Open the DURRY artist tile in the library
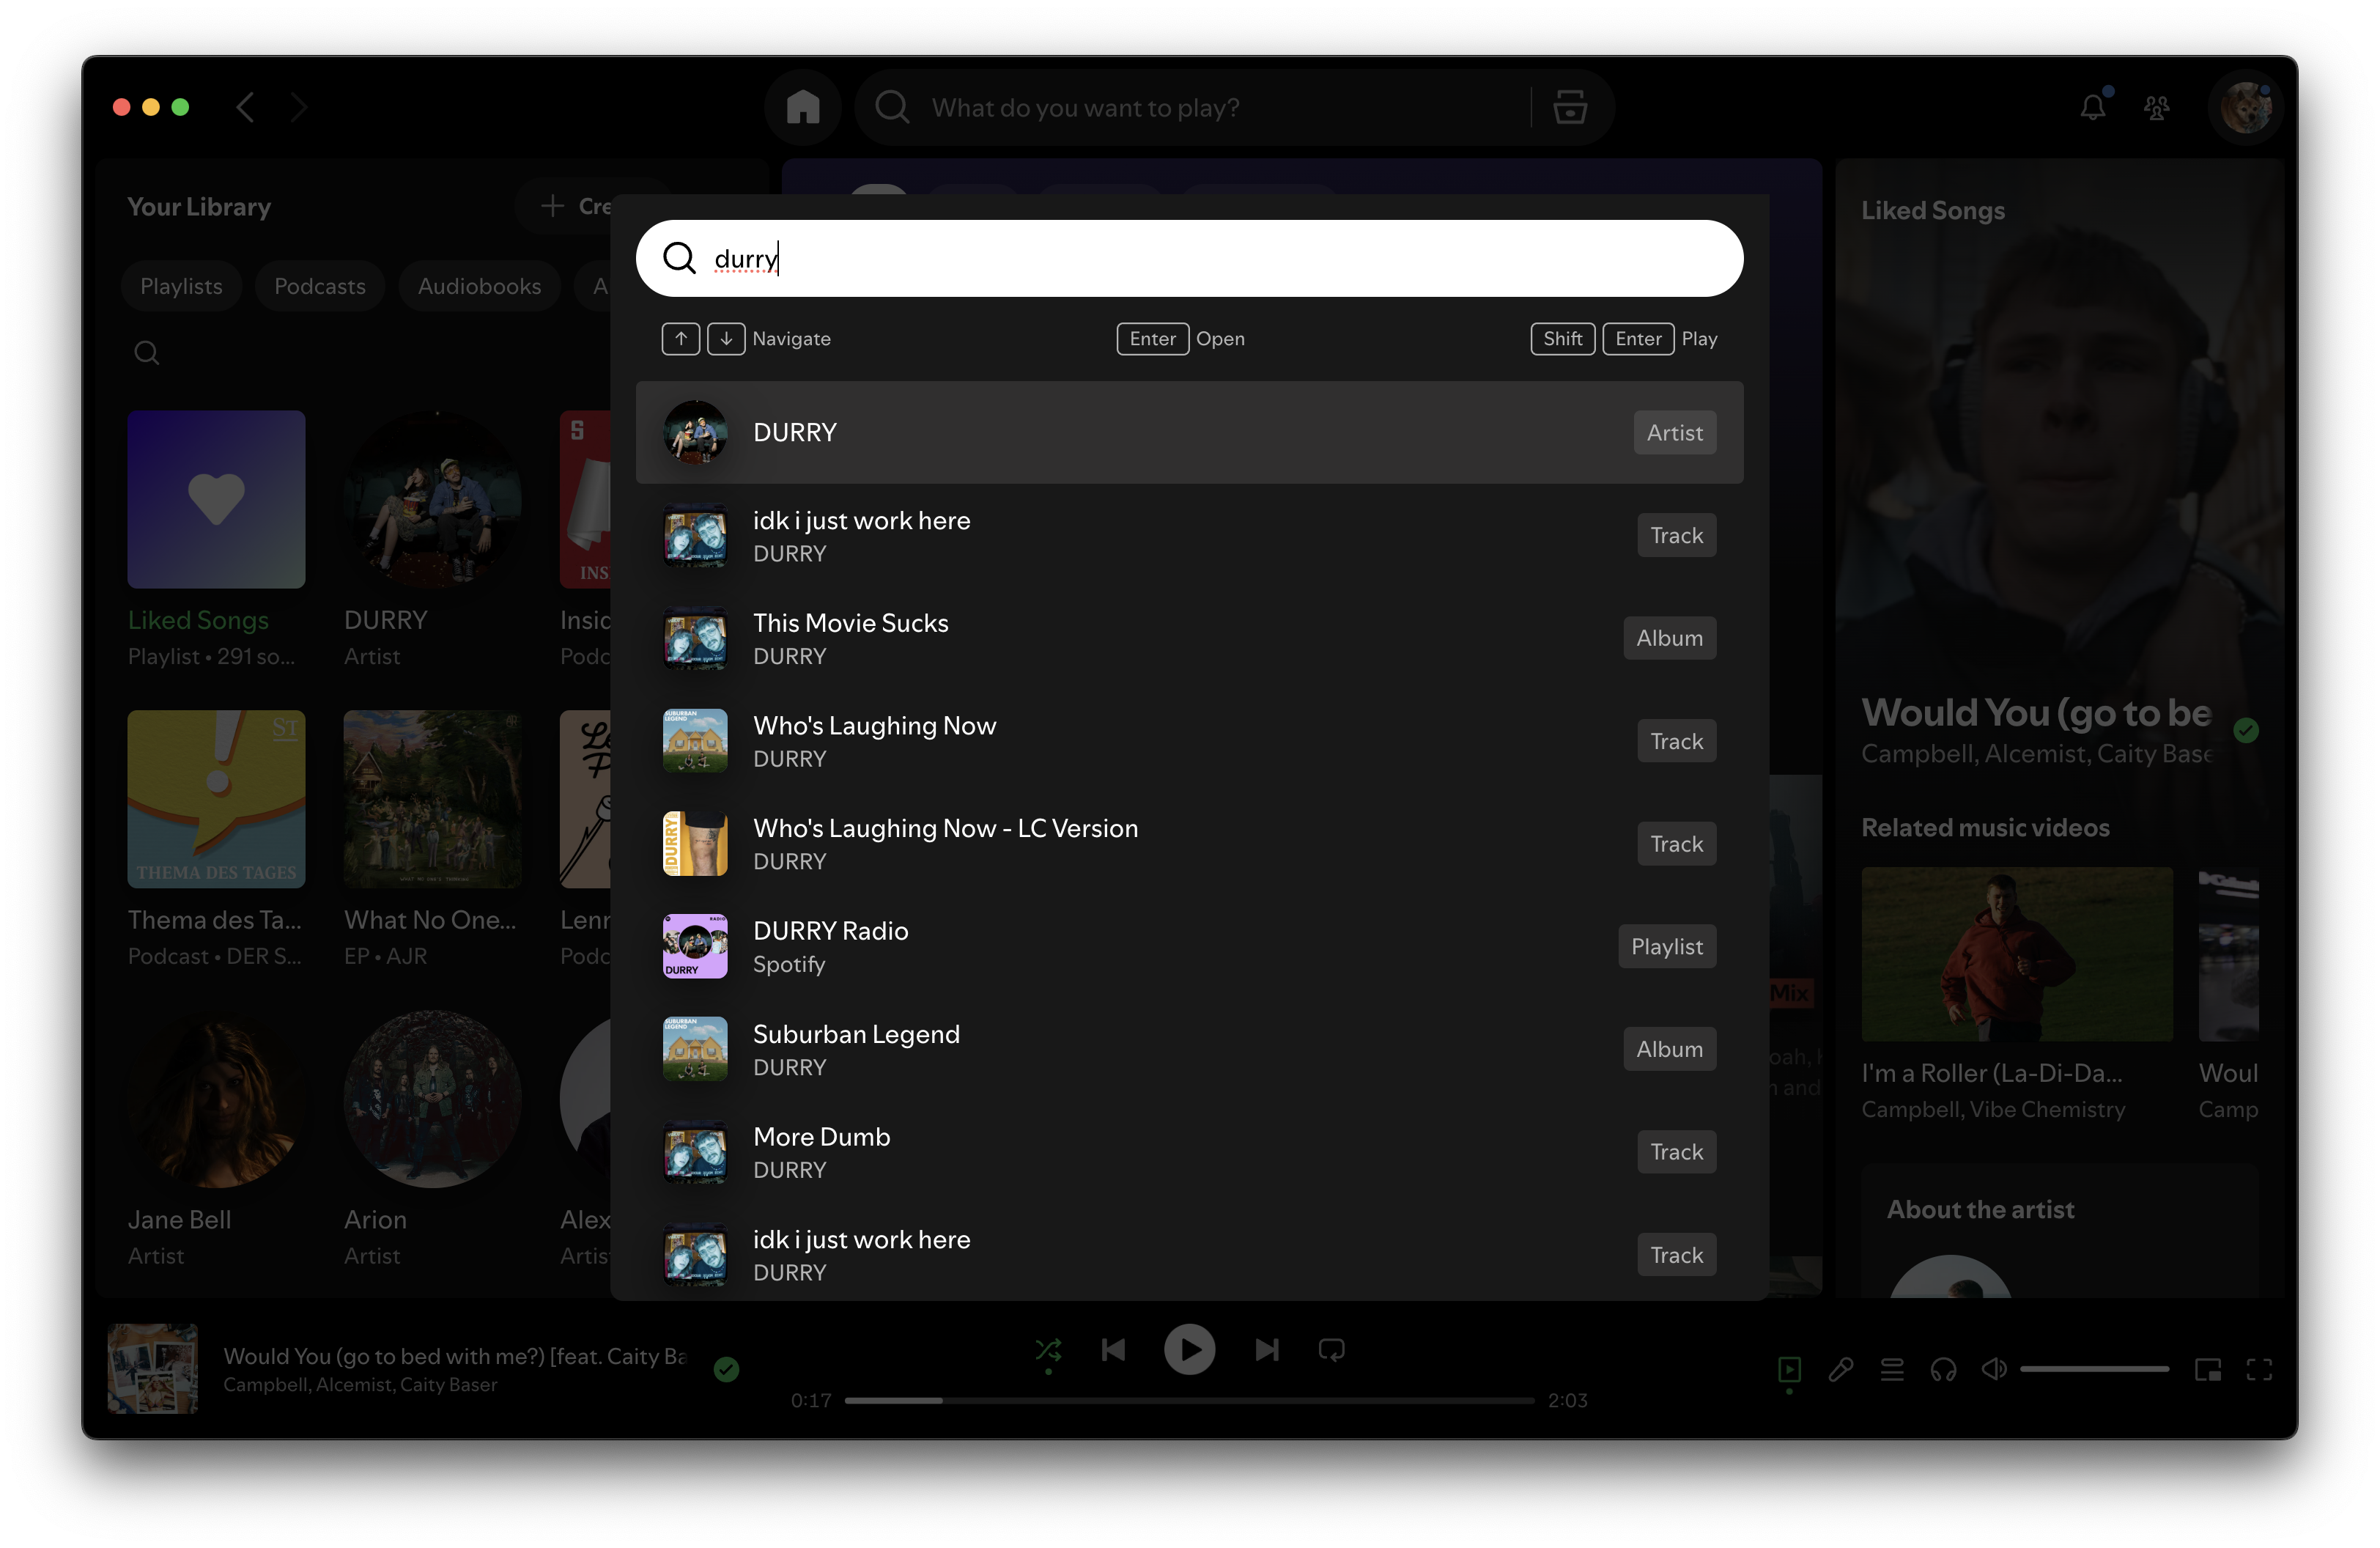The image size is (2380, 1548). tap(432, 540)
